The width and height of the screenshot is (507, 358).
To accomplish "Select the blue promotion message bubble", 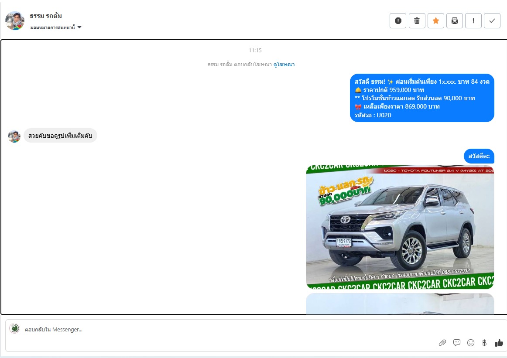I will 422,98.
